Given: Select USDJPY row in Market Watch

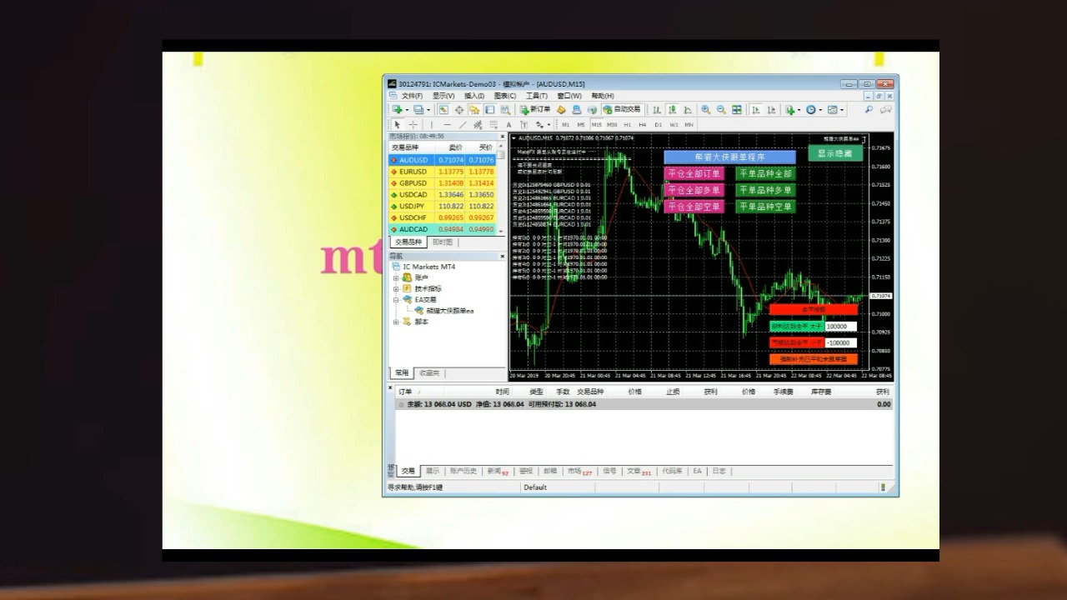Looking at the screenshot, I should point(442,206).
